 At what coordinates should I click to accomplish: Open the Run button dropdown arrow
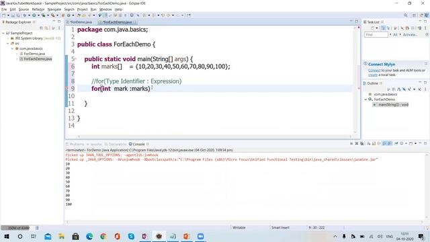click(38, 15)
